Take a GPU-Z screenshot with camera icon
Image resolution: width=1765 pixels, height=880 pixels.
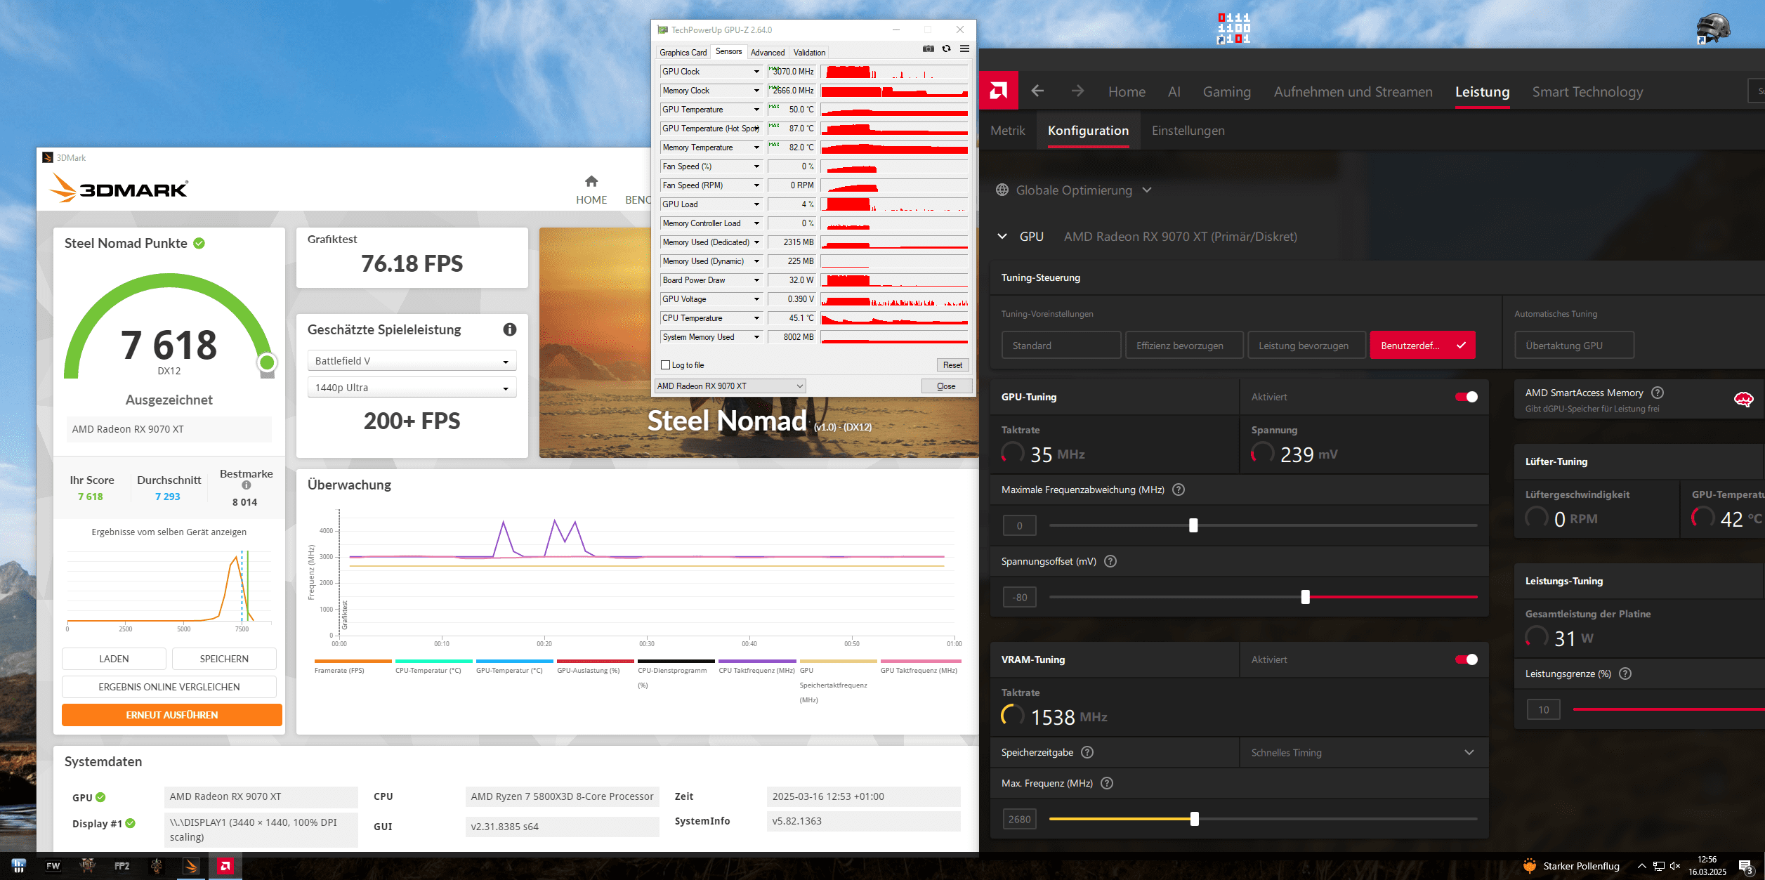929,48
